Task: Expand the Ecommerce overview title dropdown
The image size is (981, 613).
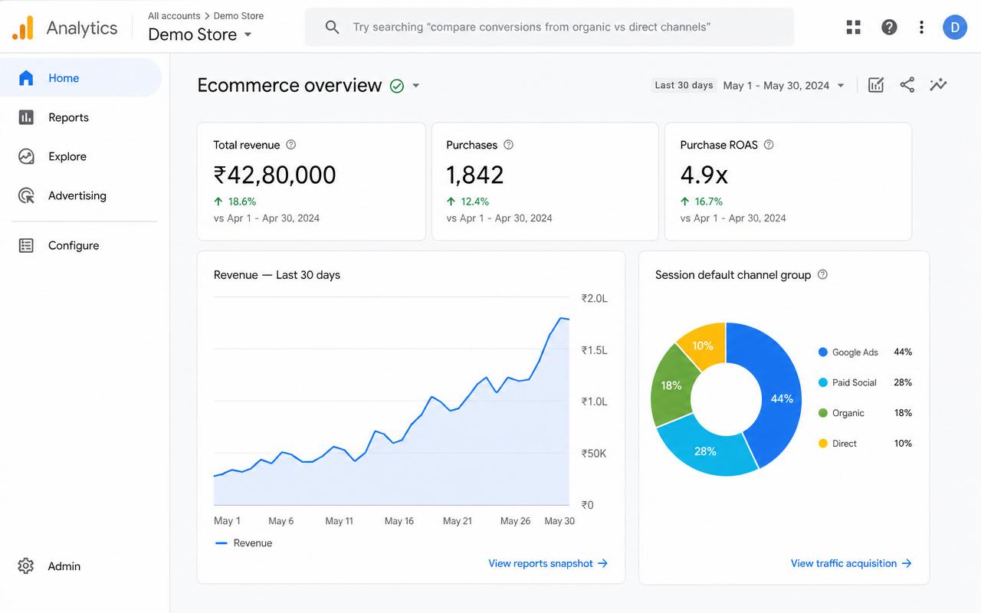Action: (416, 86)
